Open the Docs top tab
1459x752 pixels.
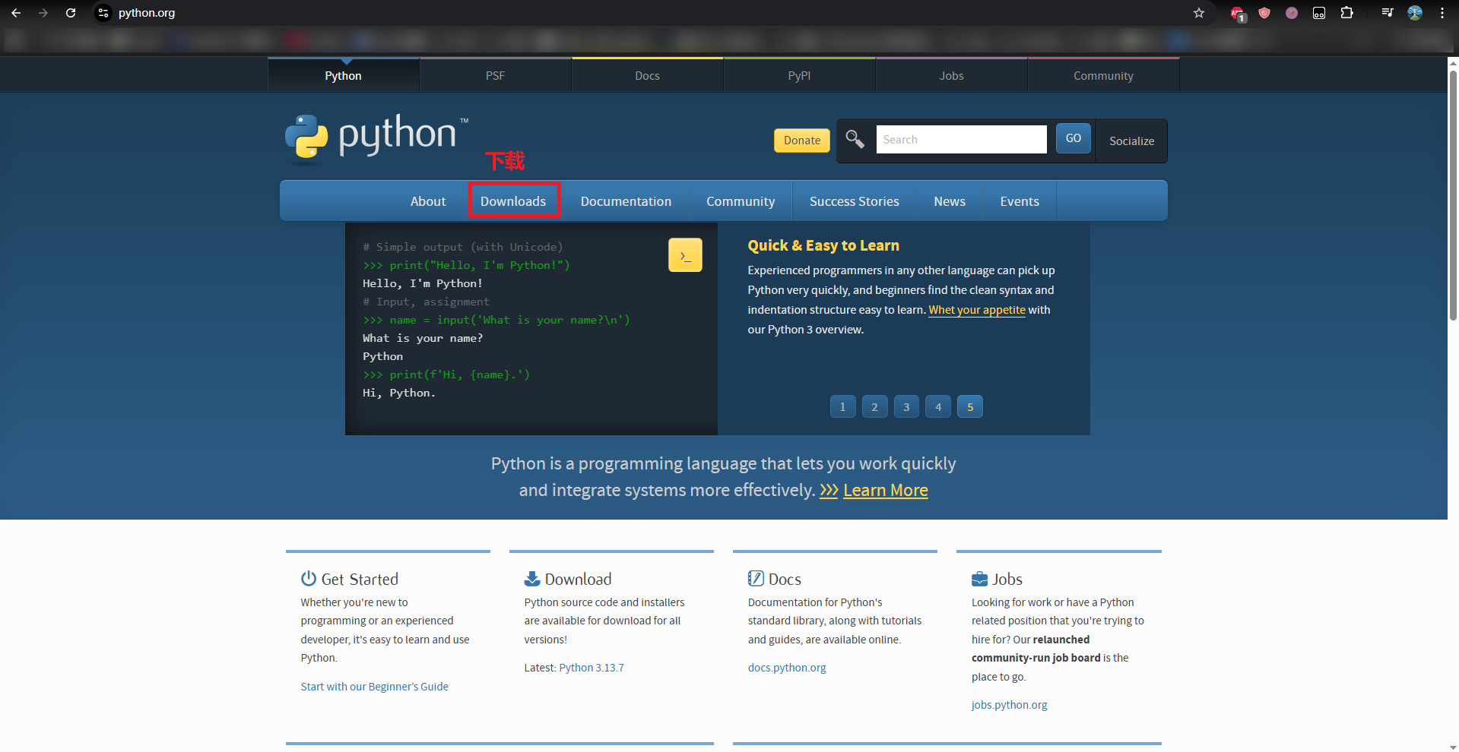[647, 75]
